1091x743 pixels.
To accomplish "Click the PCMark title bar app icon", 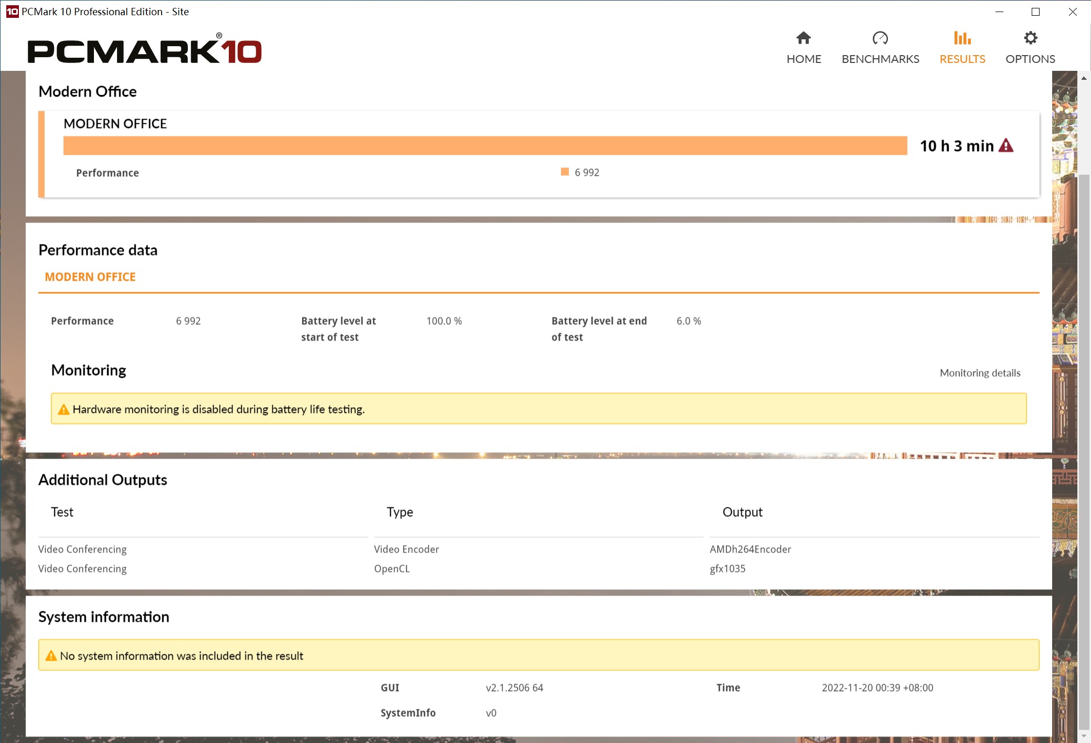I will click(x=12, y=12).
